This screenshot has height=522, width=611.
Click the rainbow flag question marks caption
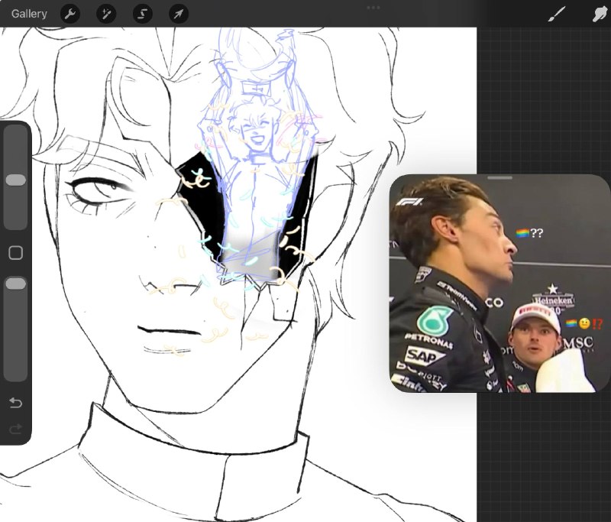529,233
